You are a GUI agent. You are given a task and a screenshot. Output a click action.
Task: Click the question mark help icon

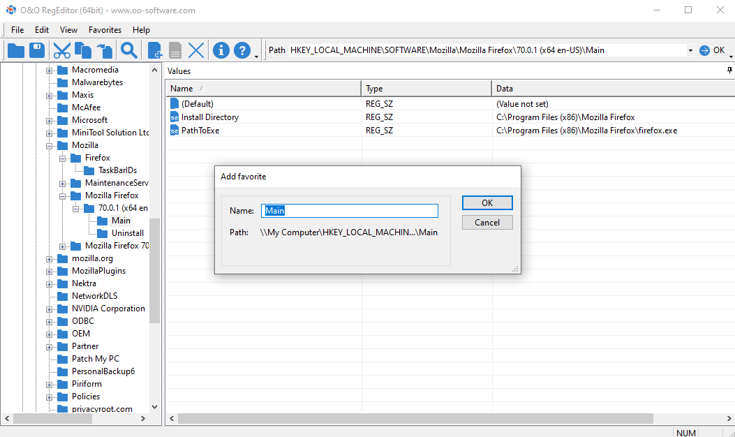point(242,50)
